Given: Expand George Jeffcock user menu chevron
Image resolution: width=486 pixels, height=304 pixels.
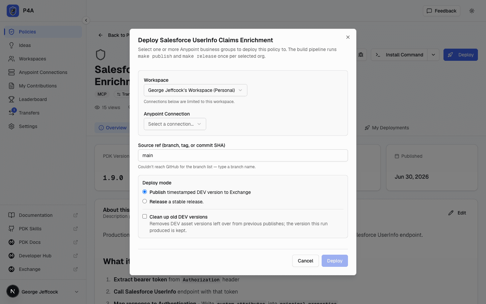Looking at the screenshot, I should click(x=77, y=292).
